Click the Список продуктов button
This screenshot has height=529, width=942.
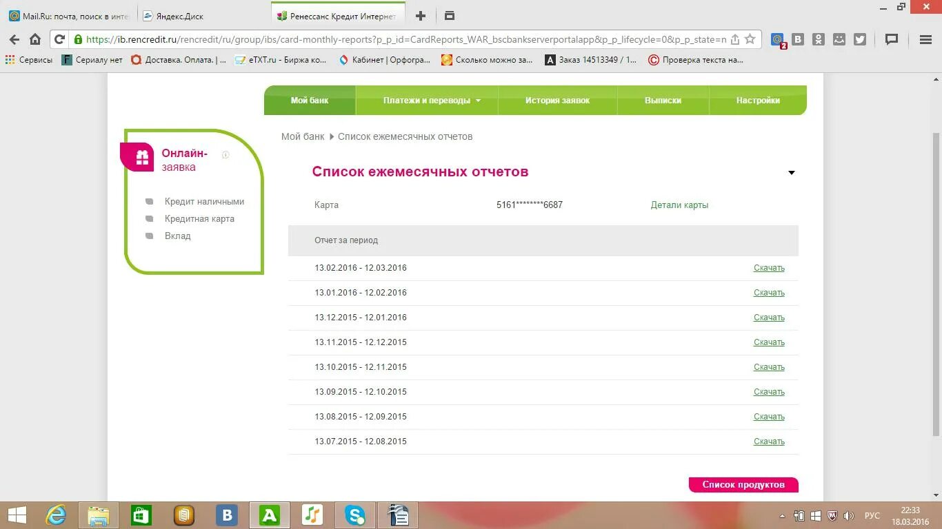point(743,485)
